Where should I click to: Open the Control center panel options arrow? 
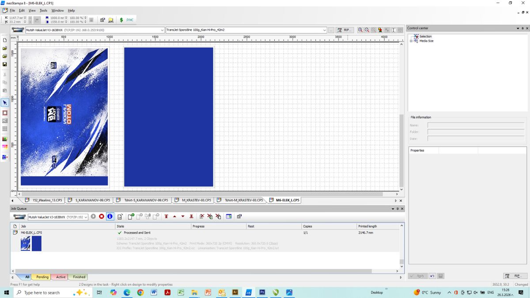click(518, 28)
